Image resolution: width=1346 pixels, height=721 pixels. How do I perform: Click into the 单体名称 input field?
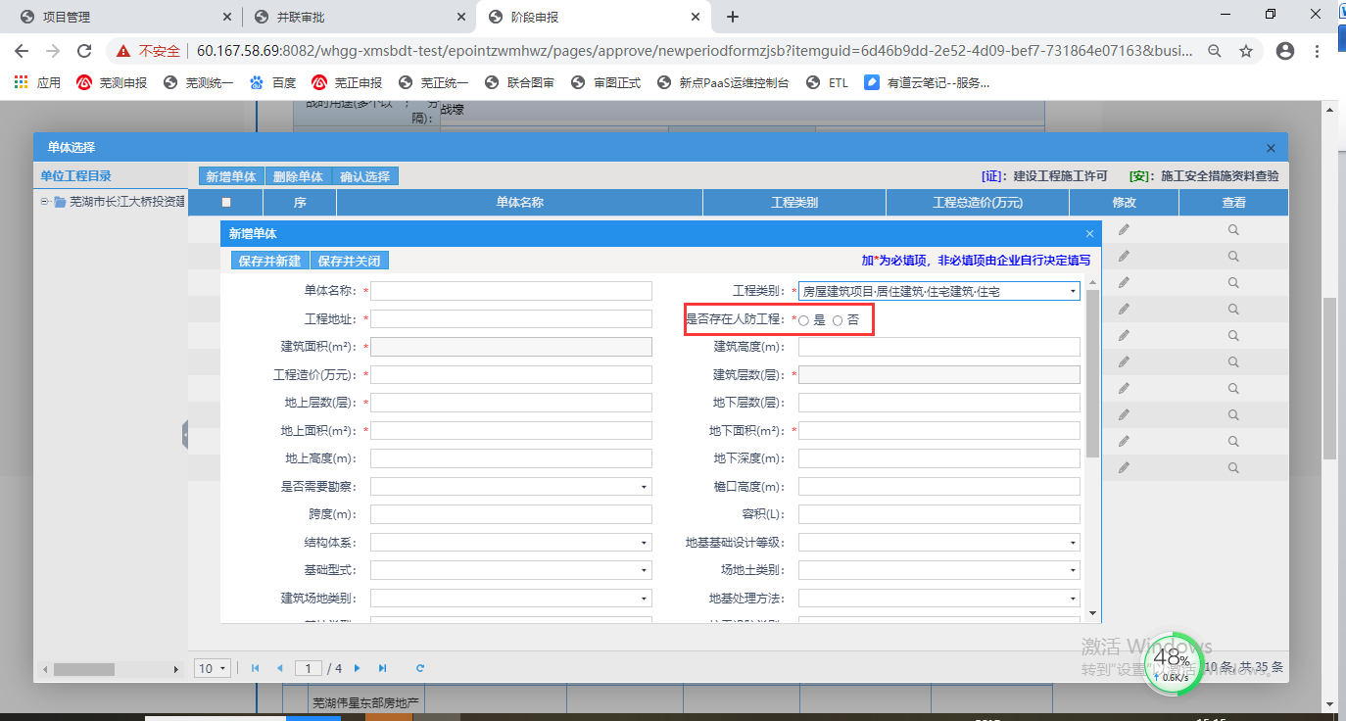click(510, 291)
